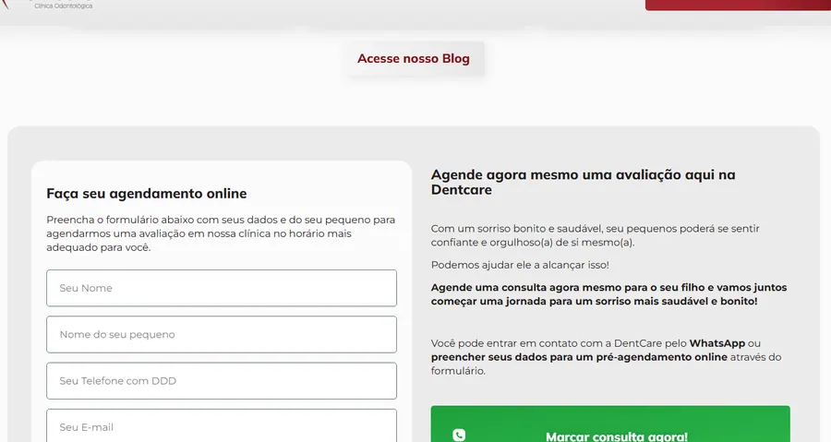Click the Faça seu agendamento online heading
This screenshot has width=831, height=442.
click(146, 193)
